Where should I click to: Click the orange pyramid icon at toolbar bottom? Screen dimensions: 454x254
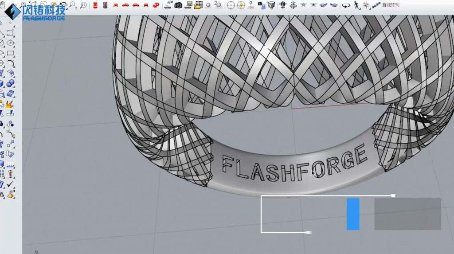point(11,195)
